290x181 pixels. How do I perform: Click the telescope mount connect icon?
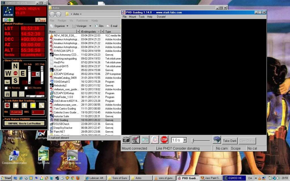point(136,140)
